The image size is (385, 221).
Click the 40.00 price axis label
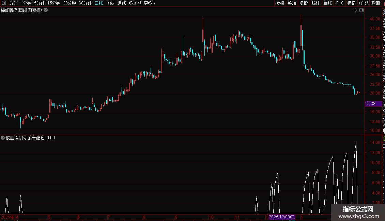tap(375, 19)
